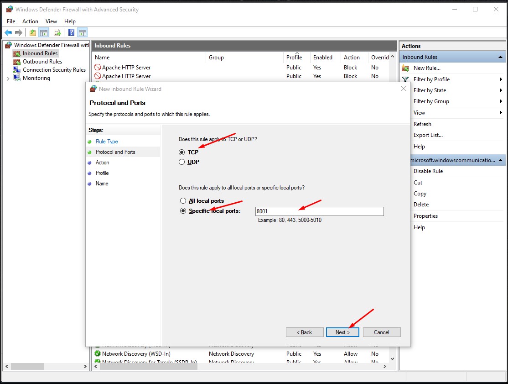This screenshot has height=384, width=508.
Task: Collapse the Inbound Rules actions section
Action: pyautogui.click(x=501, y=57)
